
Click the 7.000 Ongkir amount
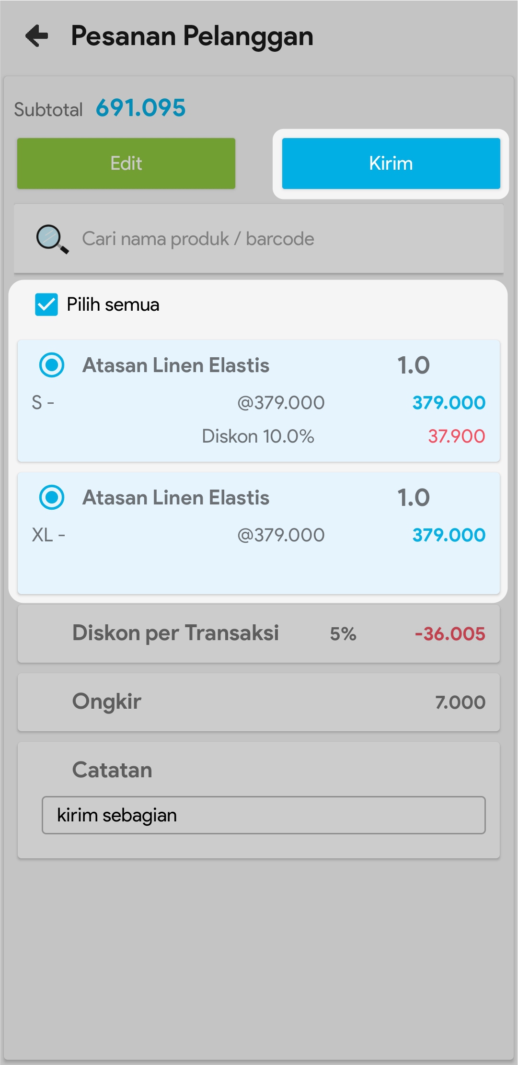460,702
